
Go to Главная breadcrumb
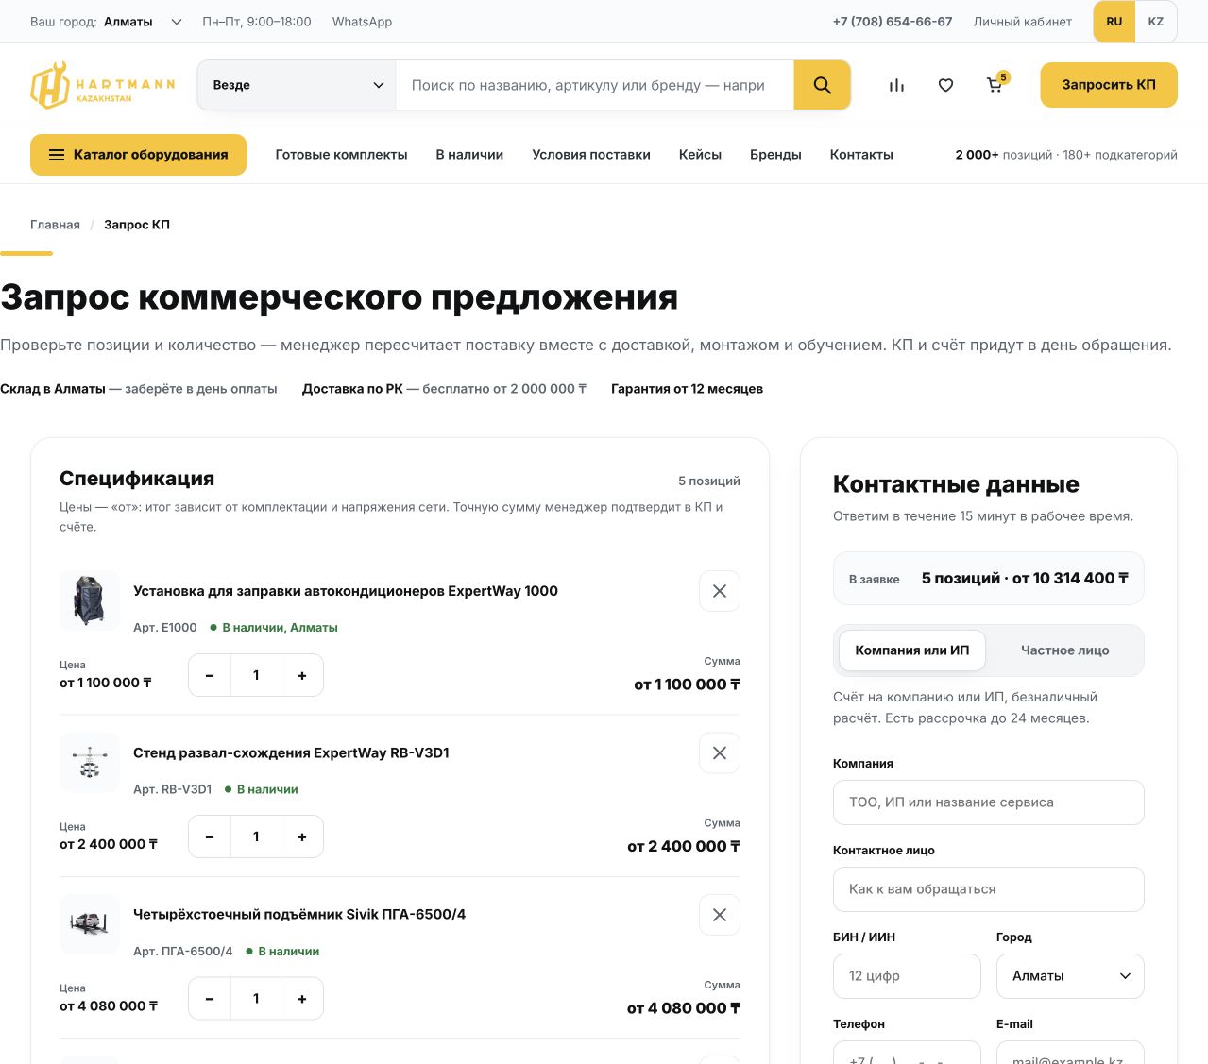(55, 225)
